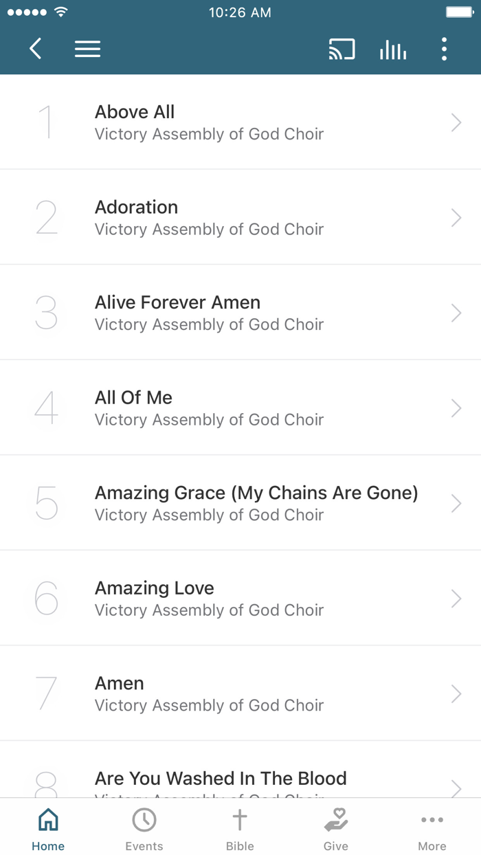Open the song All Of Me

(240, 407)
